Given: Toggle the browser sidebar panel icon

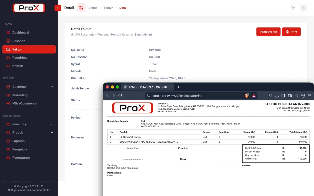Looking at the screenshot, I should 283,96.
